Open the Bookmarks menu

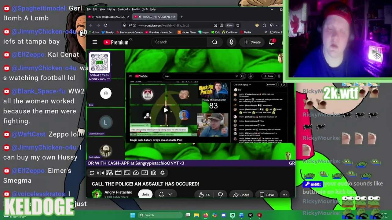point(123,9)
